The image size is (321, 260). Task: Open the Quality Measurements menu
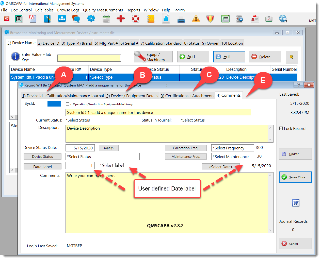coord(103,10)
